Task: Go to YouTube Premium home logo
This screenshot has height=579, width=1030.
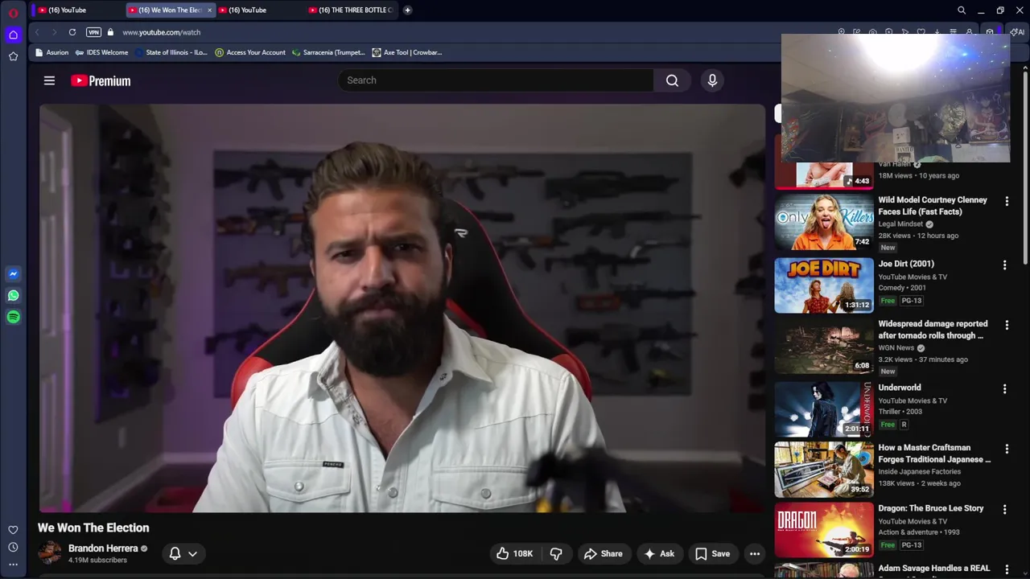Action: click(101, 80)
